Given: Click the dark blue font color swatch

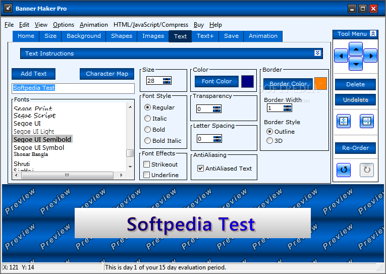Looking at the screenshot, I should tap(247, 81).
